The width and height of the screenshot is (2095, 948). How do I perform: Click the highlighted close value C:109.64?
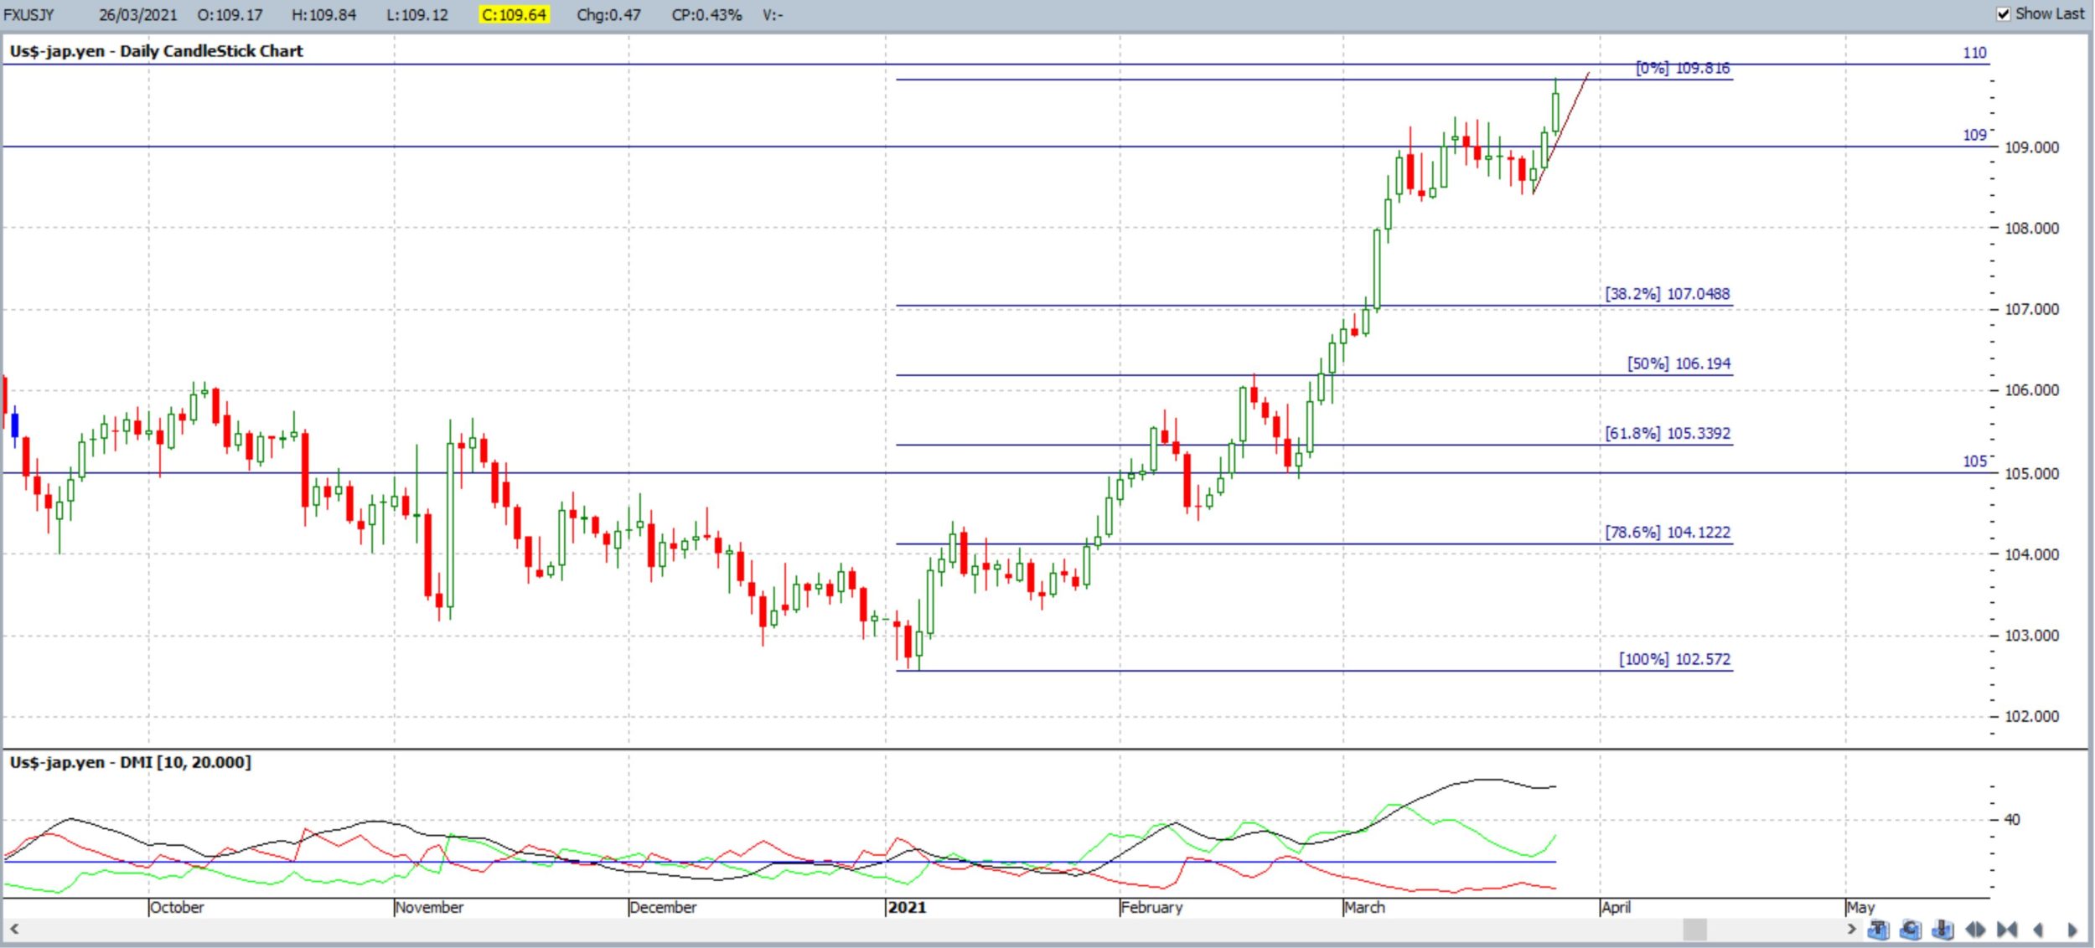[515, 15]
